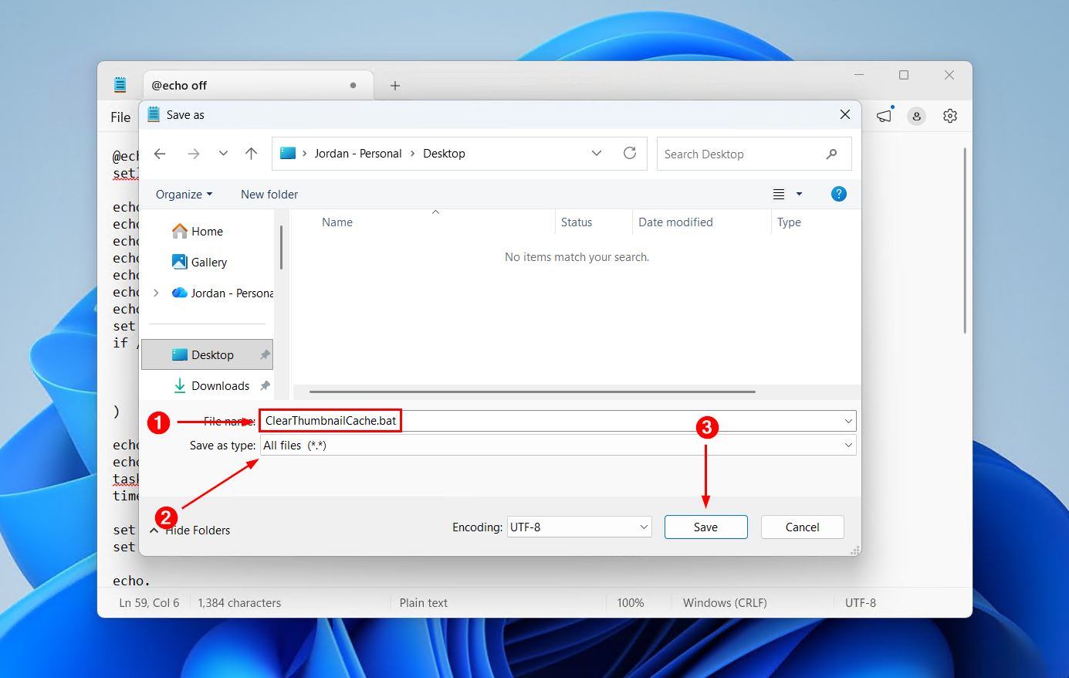Image resolution: width=1069 pixels, height=678 pixels.
Task: Select Gallery in the navigation pane
Action: (208, 263)
